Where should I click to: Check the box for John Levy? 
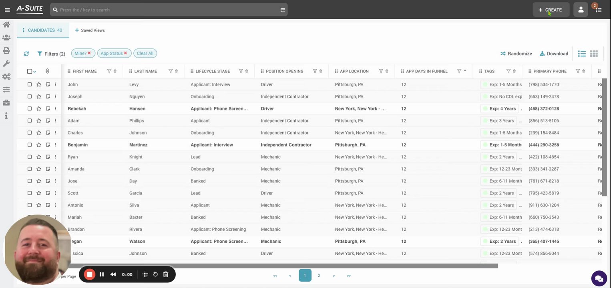point(30,84)
